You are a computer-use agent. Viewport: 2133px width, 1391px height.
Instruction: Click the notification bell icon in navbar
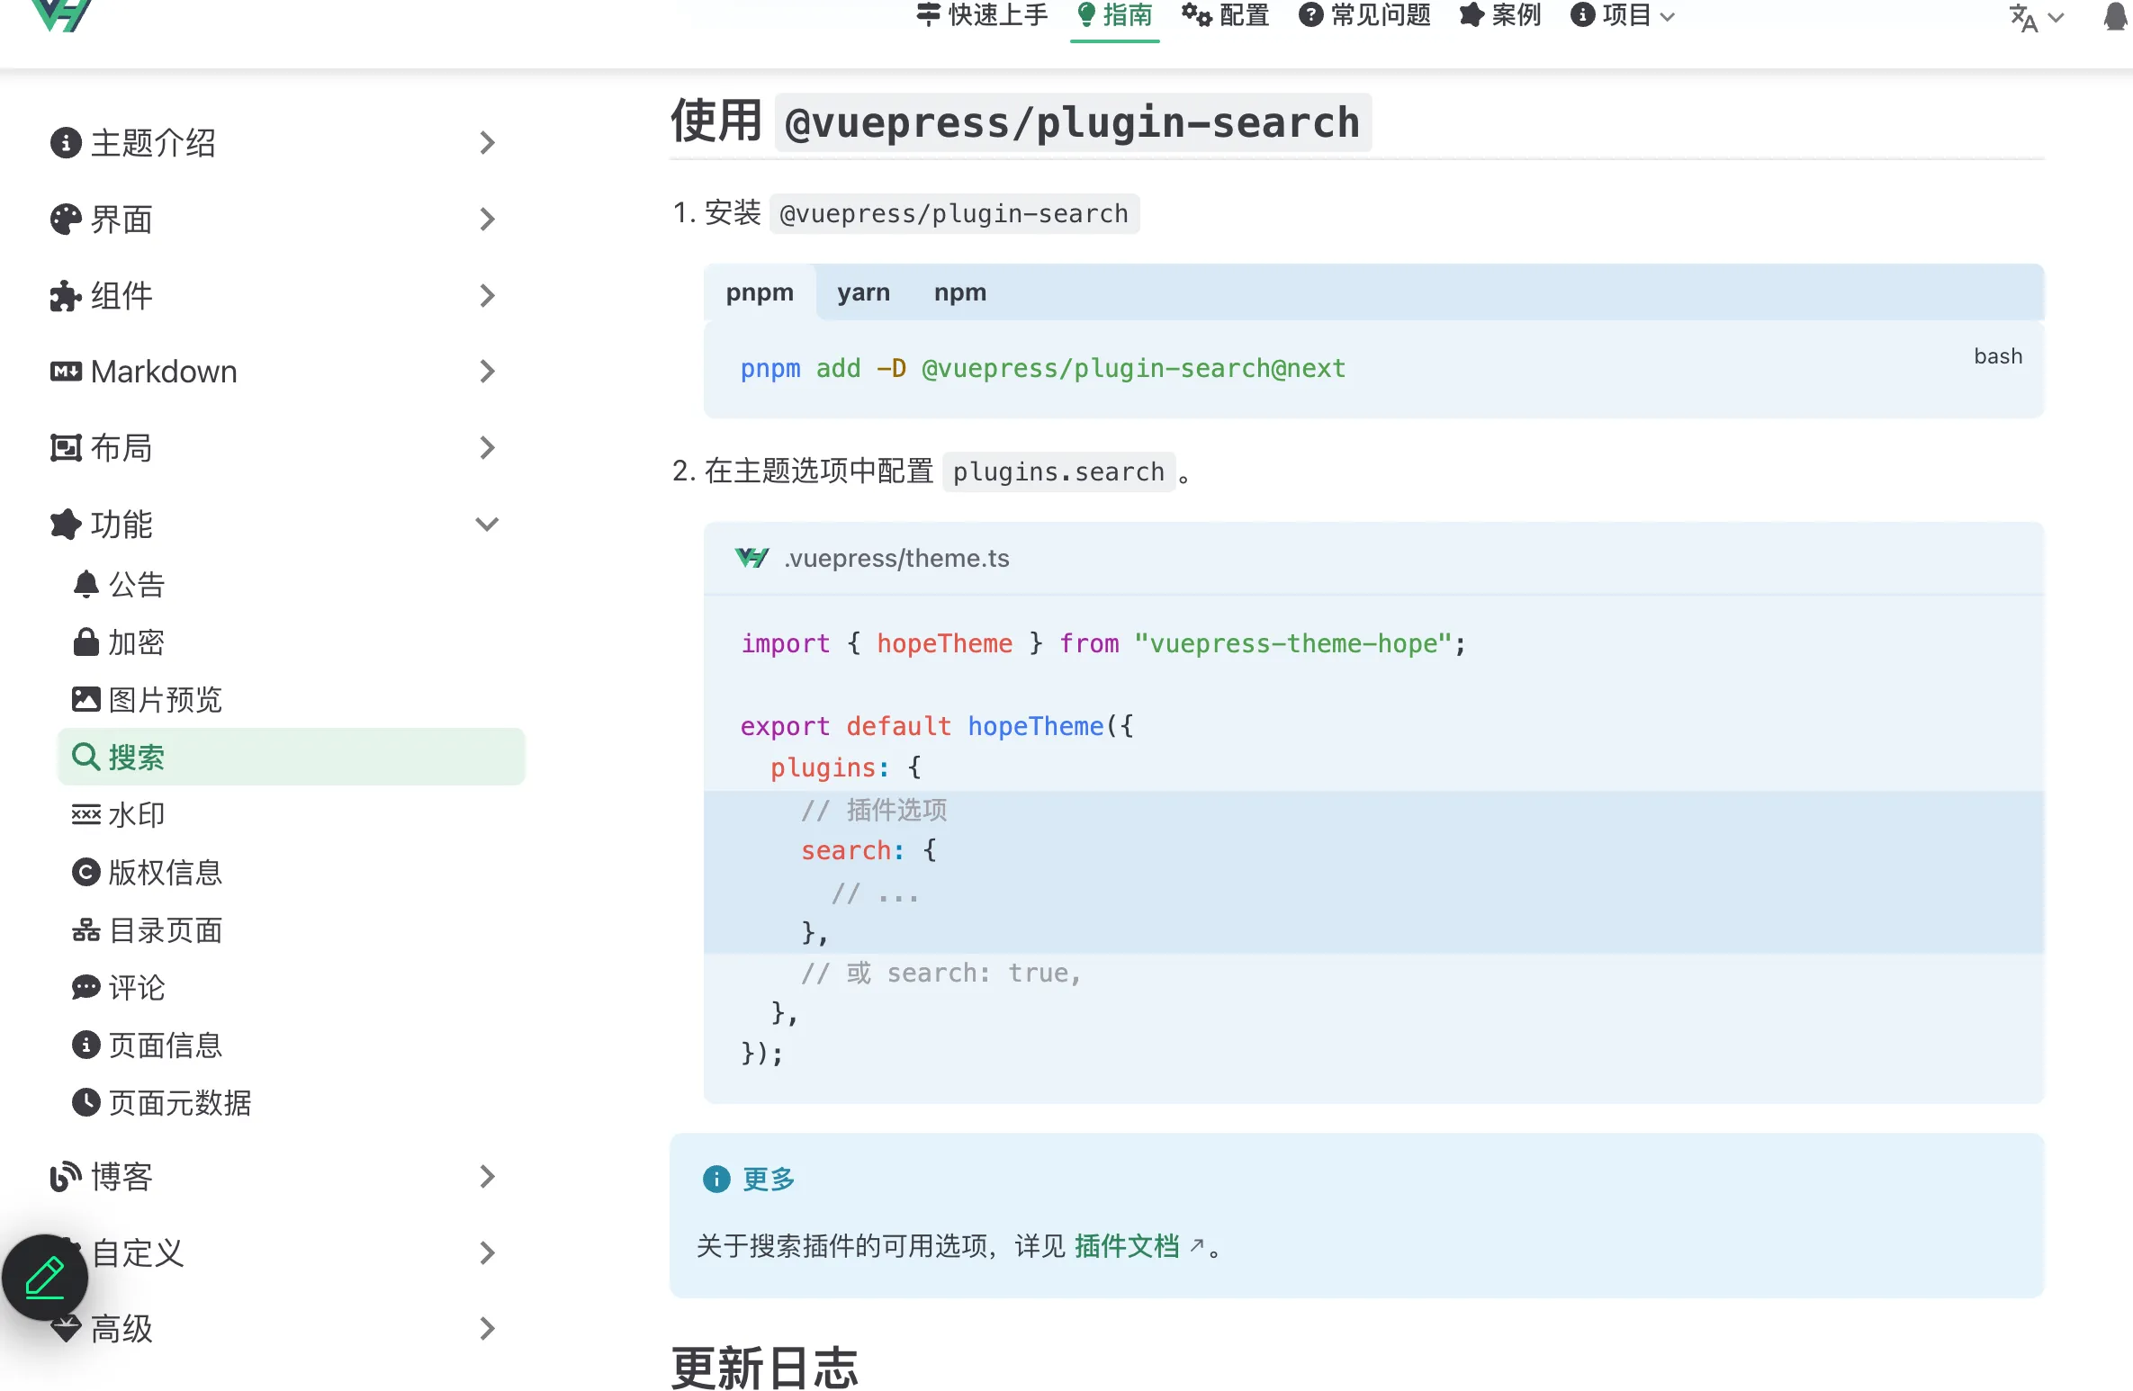point(2116,17)
